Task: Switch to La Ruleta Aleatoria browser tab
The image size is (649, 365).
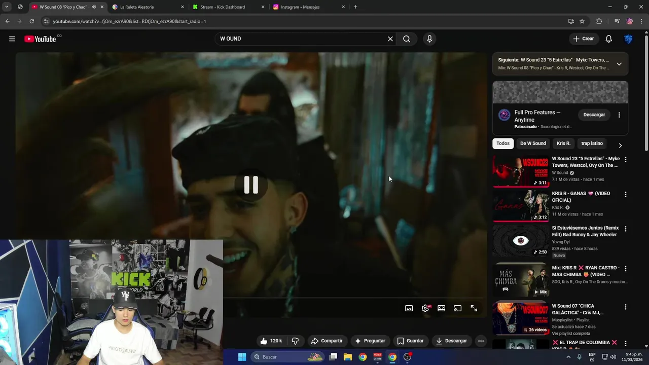Action: coord(148,7)
